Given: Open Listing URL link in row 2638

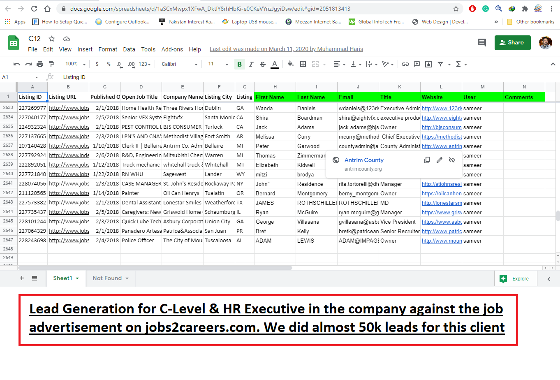Looking at the screenshot, I should point(69,155).
